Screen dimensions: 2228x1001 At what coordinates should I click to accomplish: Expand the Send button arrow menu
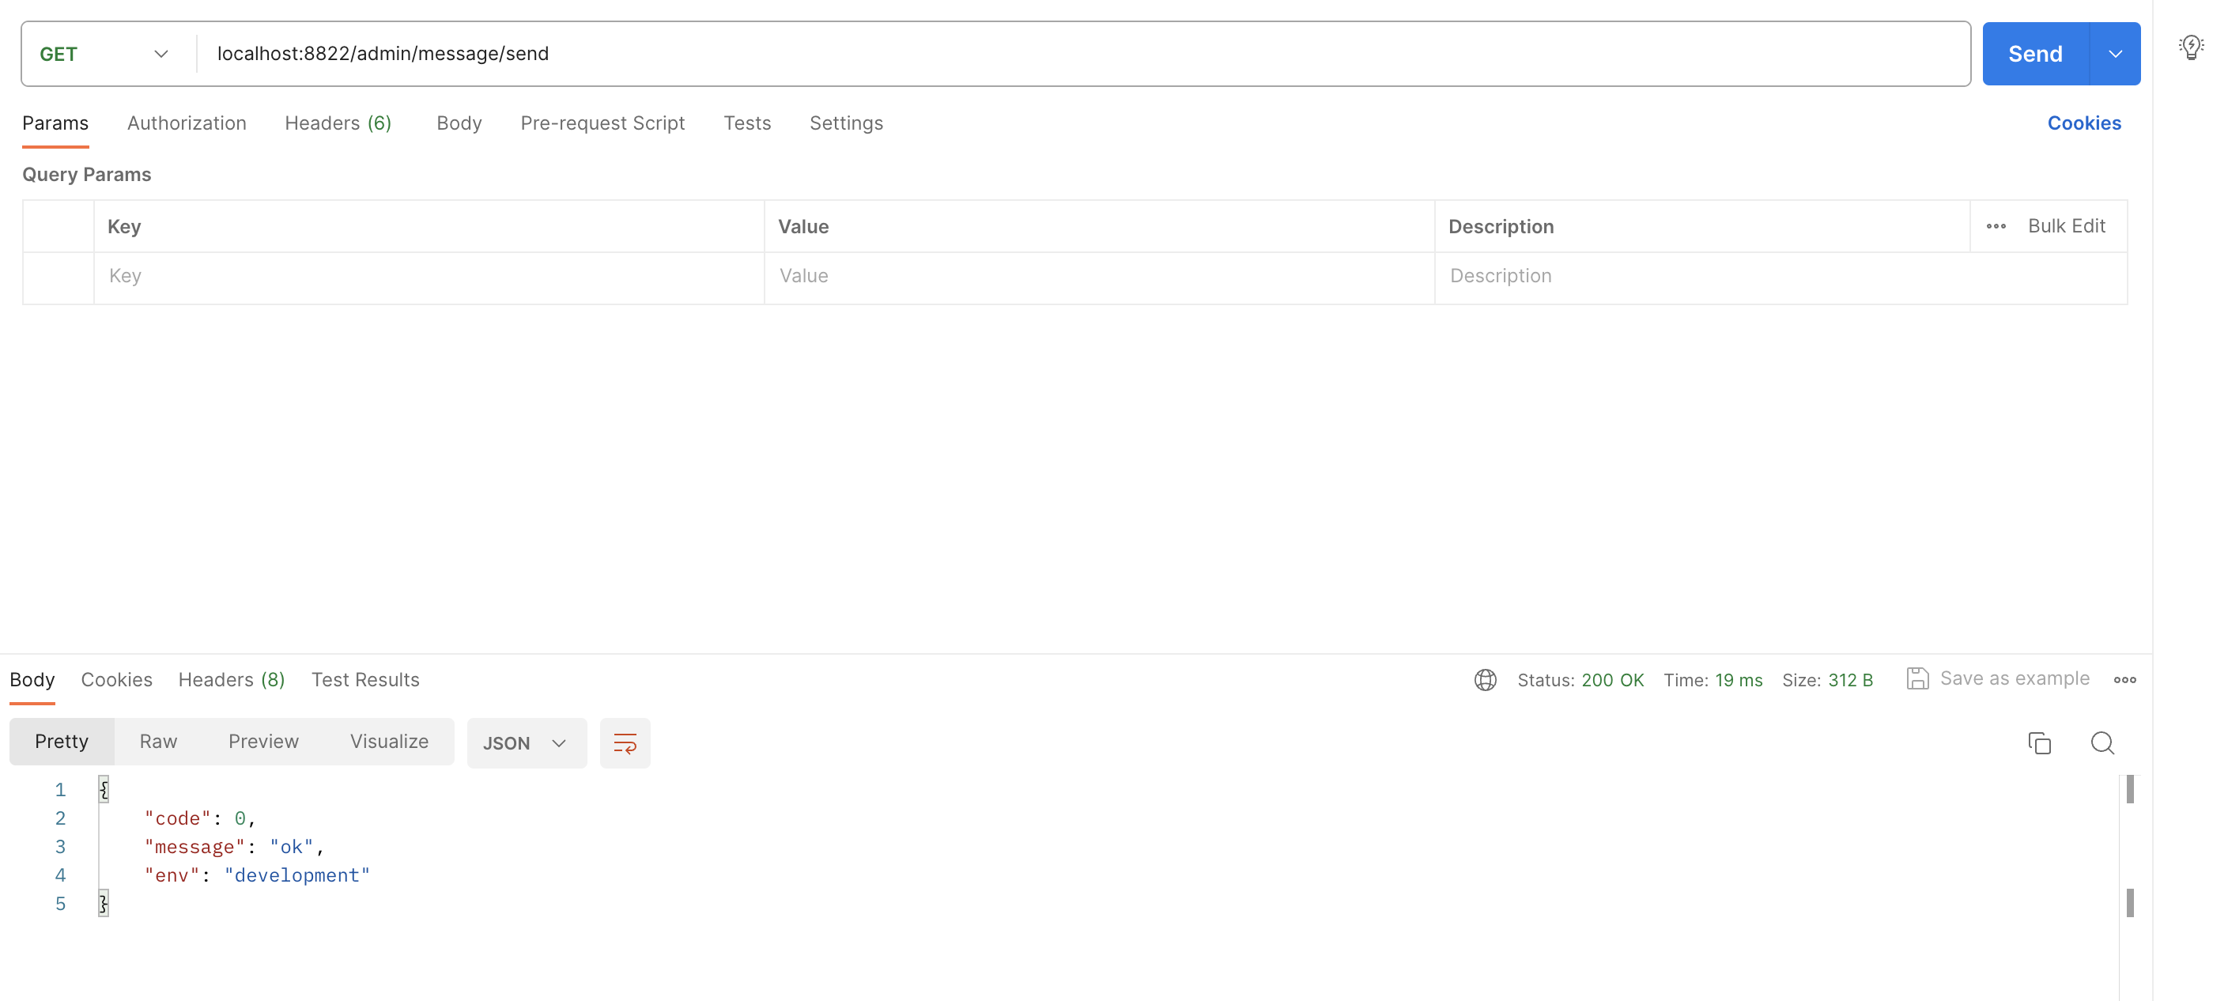tap(2115, 54)
